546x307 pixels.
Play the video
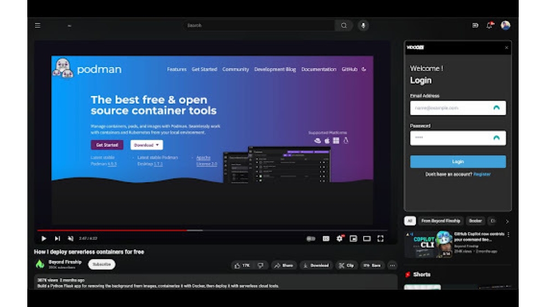pos(44,238)
